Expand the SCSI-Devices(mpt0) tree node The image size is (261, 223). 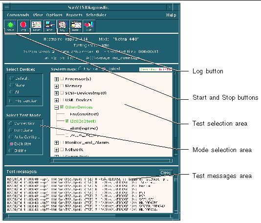[x=56, y=93]
